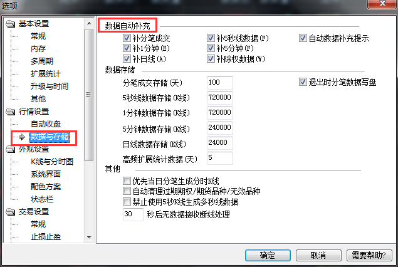Click the 确定 button
Image resolution: width=398 pixels, height=267 pixels.
[268, 255]
